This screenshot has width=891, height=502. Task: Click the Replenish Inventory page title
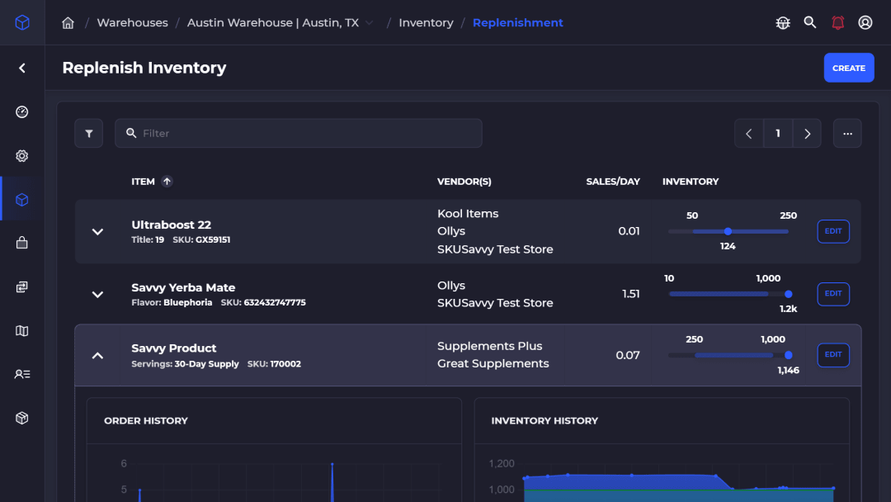[144, 68]
